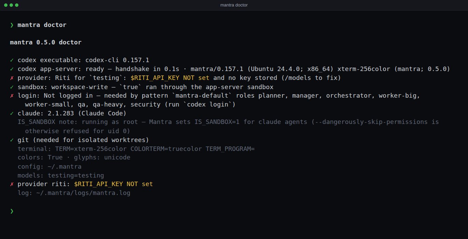Click the checkmark next to codex app-server
The image size is (468, 239).
[x=12, y=69]
